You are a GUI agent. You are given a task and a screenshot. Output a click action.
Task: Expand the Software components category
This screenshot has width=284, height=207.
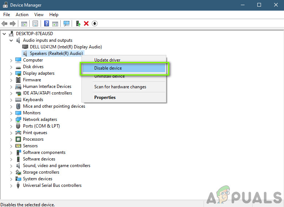11,153
